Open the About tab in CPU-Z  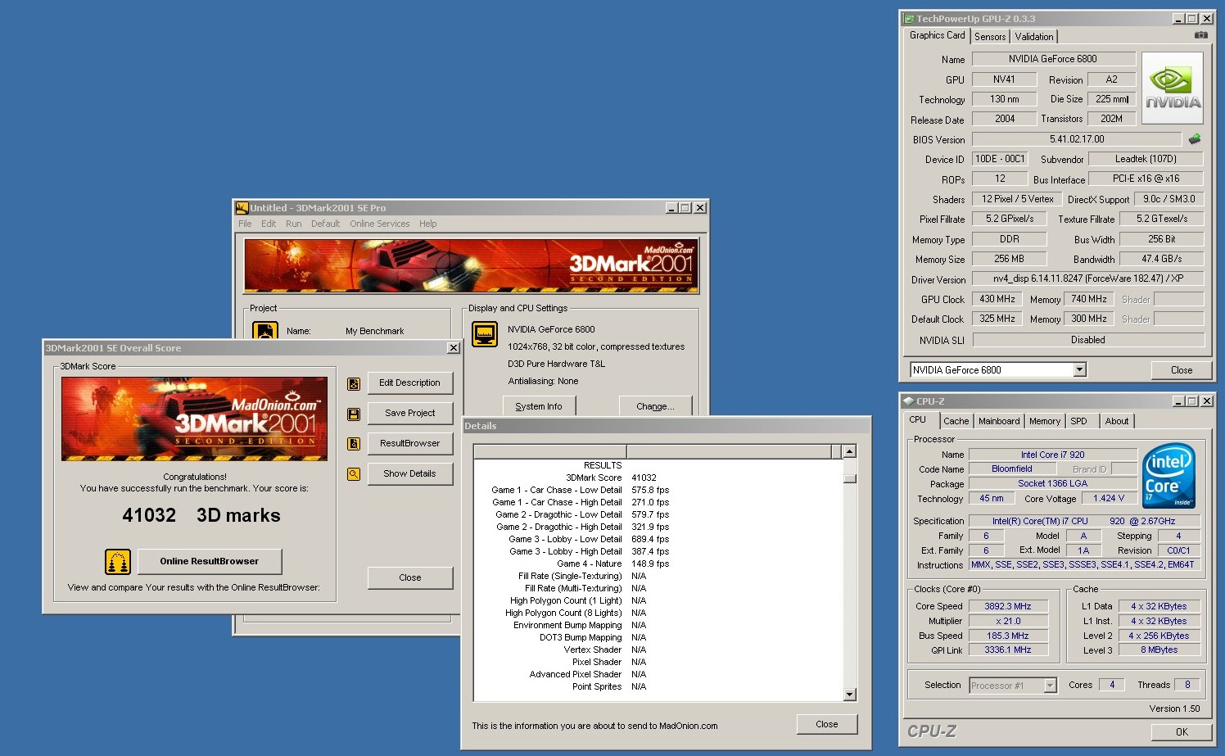(1116, 421)
